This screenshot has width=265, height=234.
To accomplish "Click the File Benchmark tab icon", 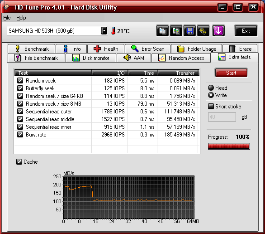I will tap(18, 58).
